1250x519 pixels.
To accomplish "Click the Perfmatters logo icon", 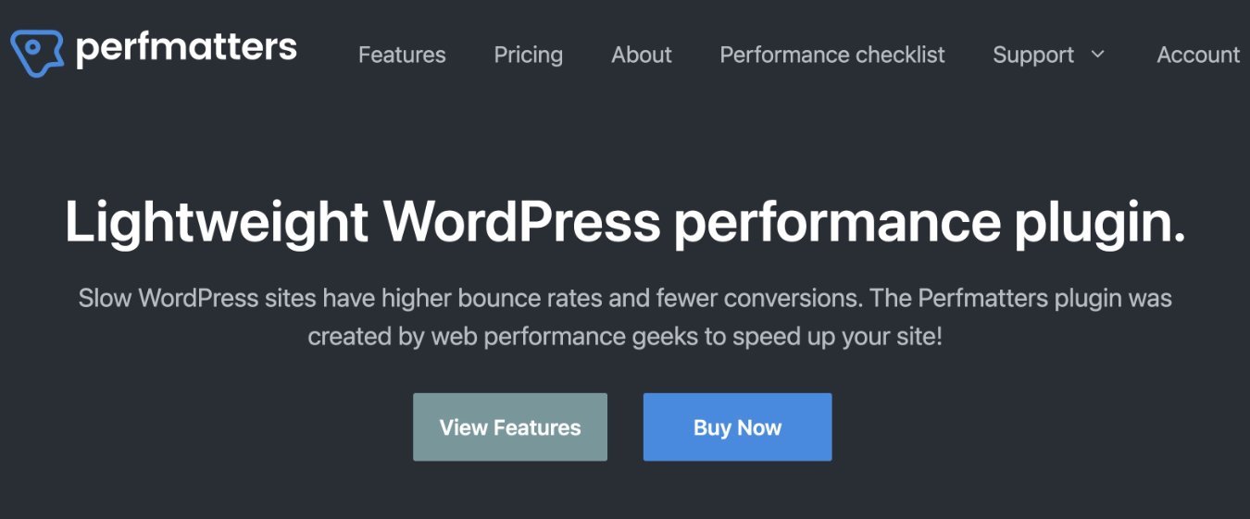I will pos(37,53).
